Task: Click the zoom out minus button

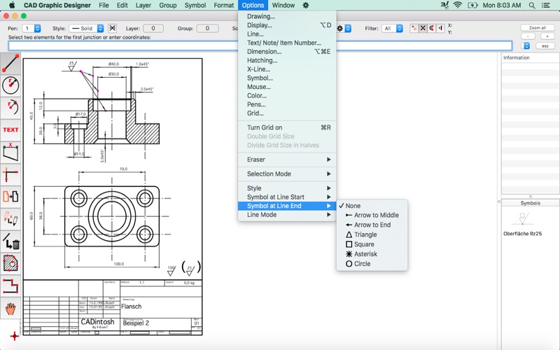Action: [x=528, y=36]
